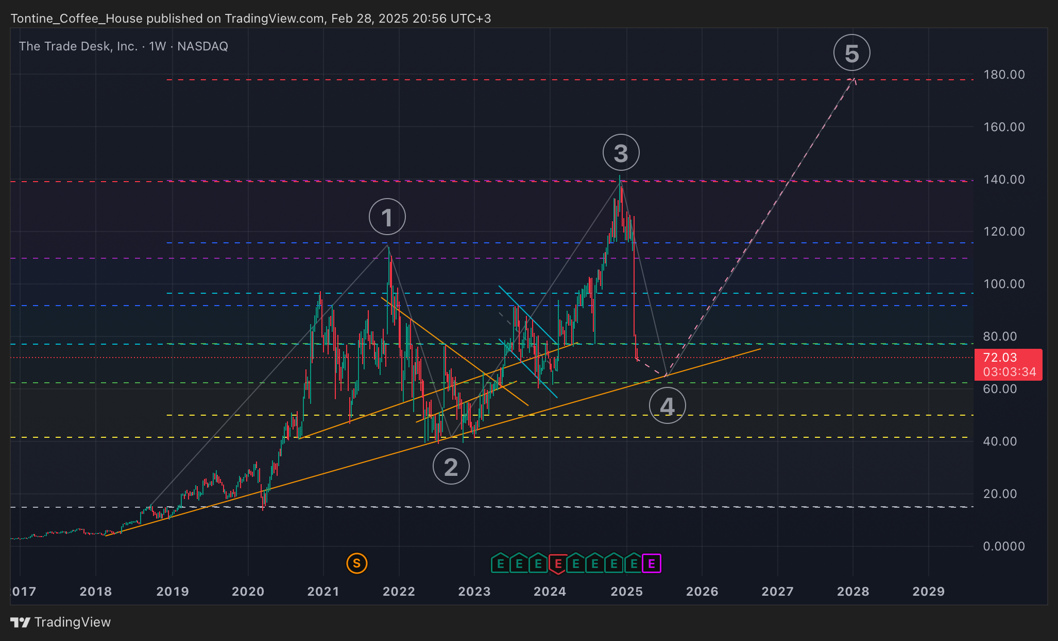Screen dimensions: 1058x641
Task: Click the 2018 year label on time axis
Action: click(x=96, y=592)
